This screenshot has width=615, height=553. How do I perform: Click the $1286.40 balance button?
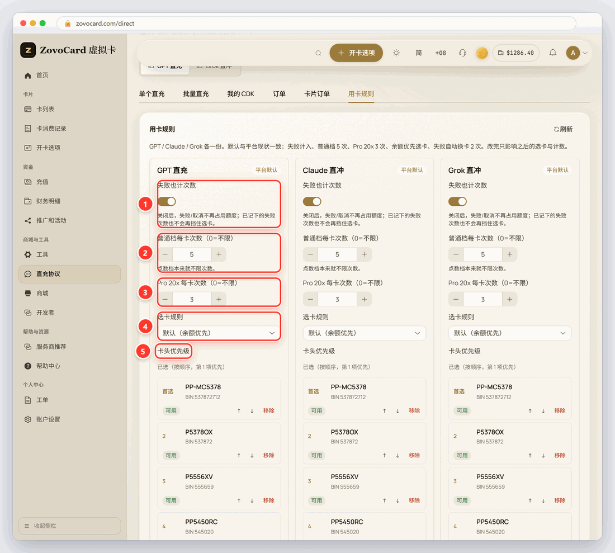point(516,53)
